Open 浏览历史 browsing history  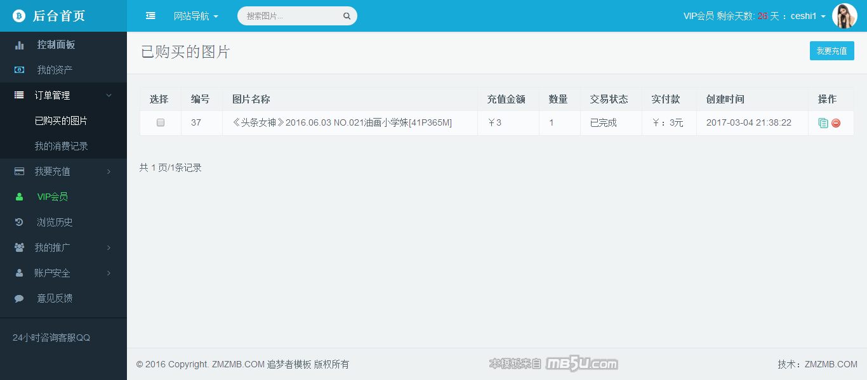[x=55, y=222]
